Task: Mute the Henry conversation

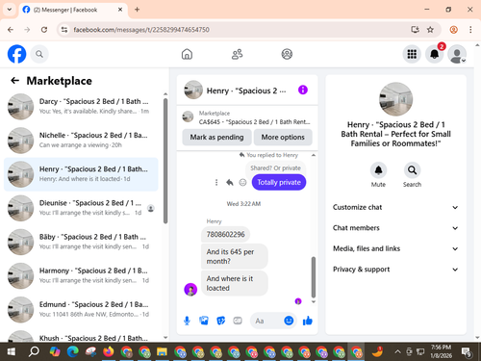Action: (x=378, y=170)
